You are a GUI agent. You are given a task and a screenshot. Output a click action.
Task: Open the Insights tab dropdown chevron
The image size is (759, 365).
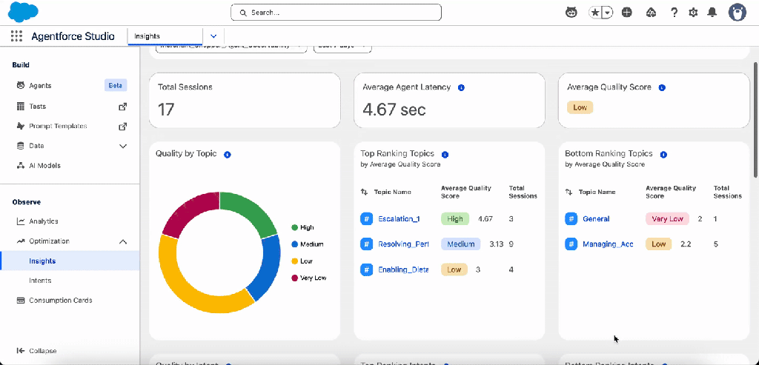pos(213,36)
